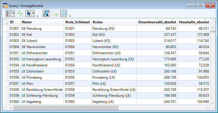This screenshot has height=113, width=218.
Task: Open the sort filter dropdown arrow
Action: (x=13, y=13)
